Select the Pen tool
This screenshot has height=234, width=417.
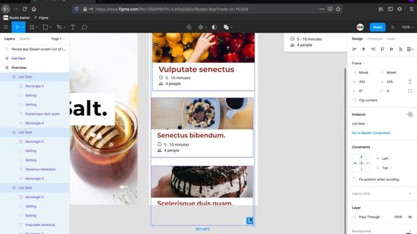point(59,27)
